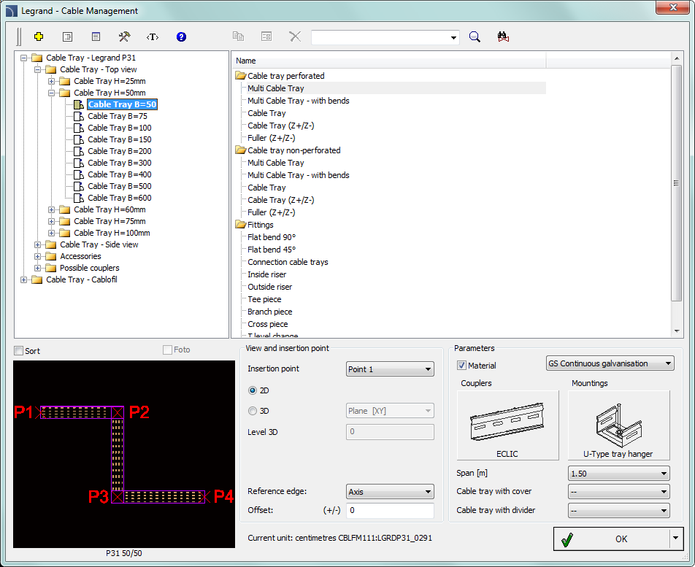Select Flat bend 90° in list
The height and width of the screenshot is (567, 695).
click(x=271, y=237)
